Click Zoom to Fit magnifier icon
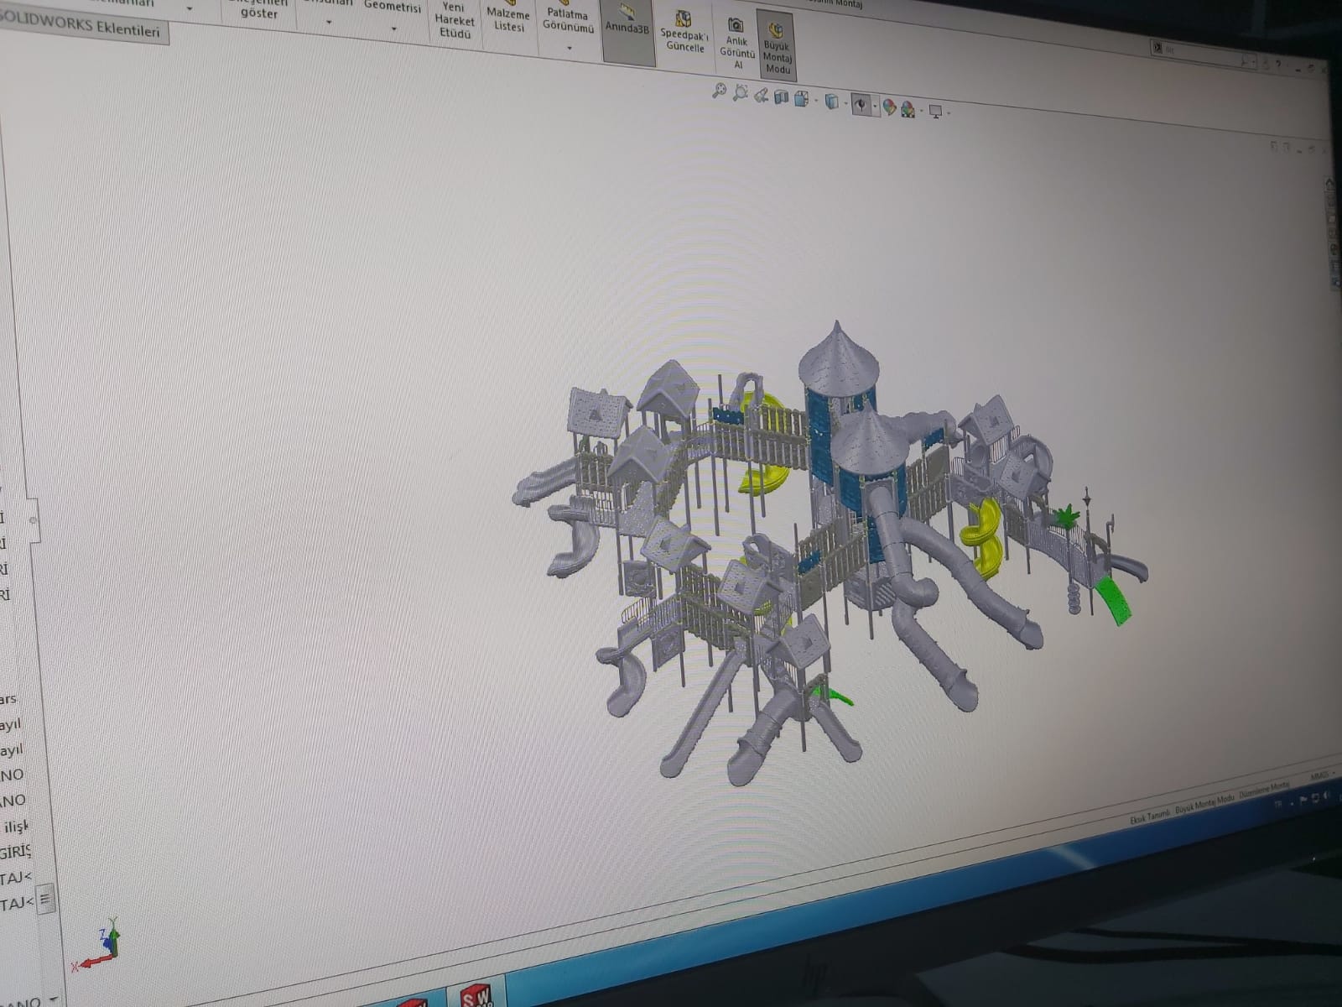The image size is (1342, 1007). pyautogui.click(x=719, y=91)
